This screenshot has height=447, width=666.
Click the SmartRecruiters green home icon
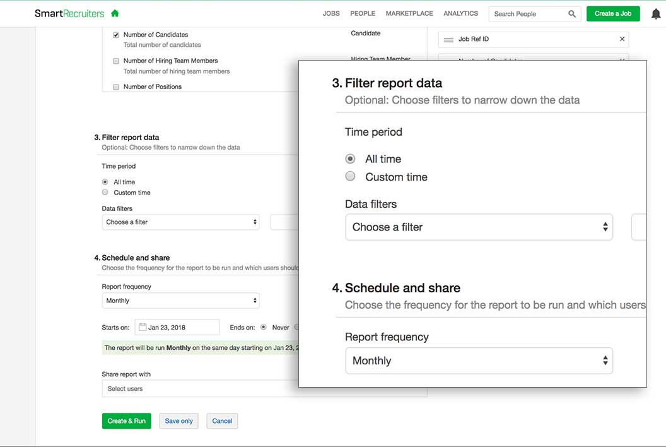[x=115, y=13]
